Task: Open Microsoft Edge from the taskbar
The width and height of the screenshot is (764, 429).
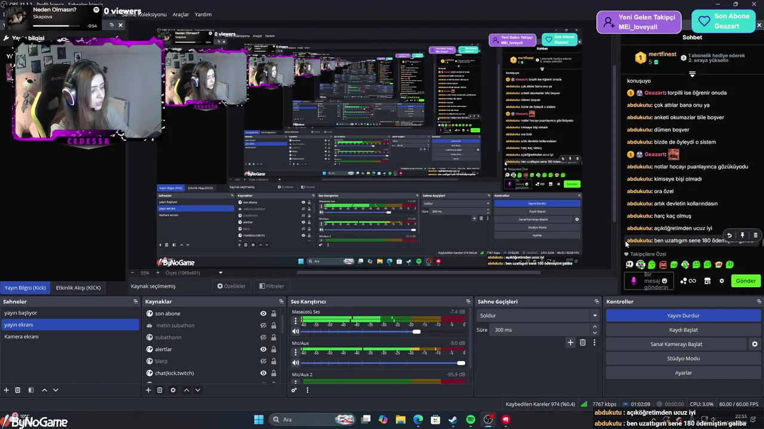Action: pyautogui.click(x=418, y=419)
